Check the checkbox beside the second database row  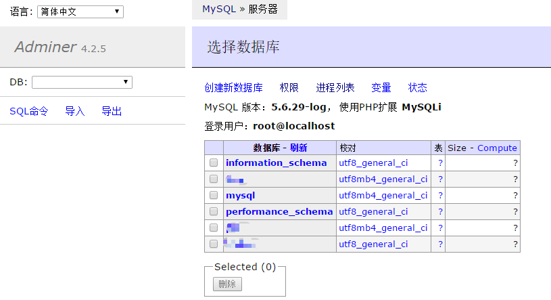[x=214, y=179]
